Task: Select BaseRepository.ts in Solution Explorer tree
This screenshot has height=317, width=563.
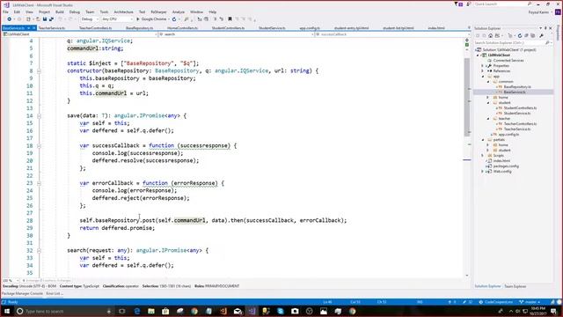Action: [517, 86]
